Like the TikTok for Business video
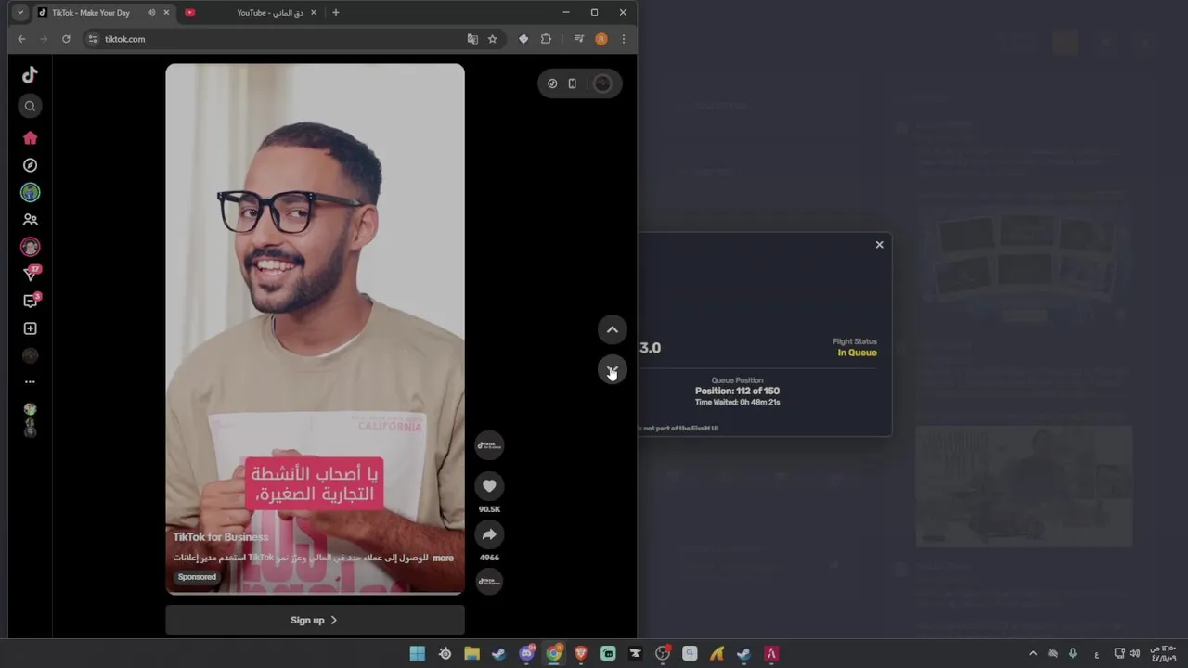Image resolution: width=1188 pixels, height=668 pixels. point(489,485)
